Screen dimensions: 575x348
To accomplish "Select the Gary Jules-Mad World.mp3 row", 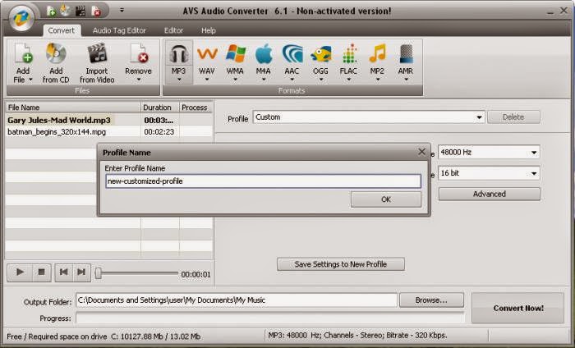I will (109, 120).
